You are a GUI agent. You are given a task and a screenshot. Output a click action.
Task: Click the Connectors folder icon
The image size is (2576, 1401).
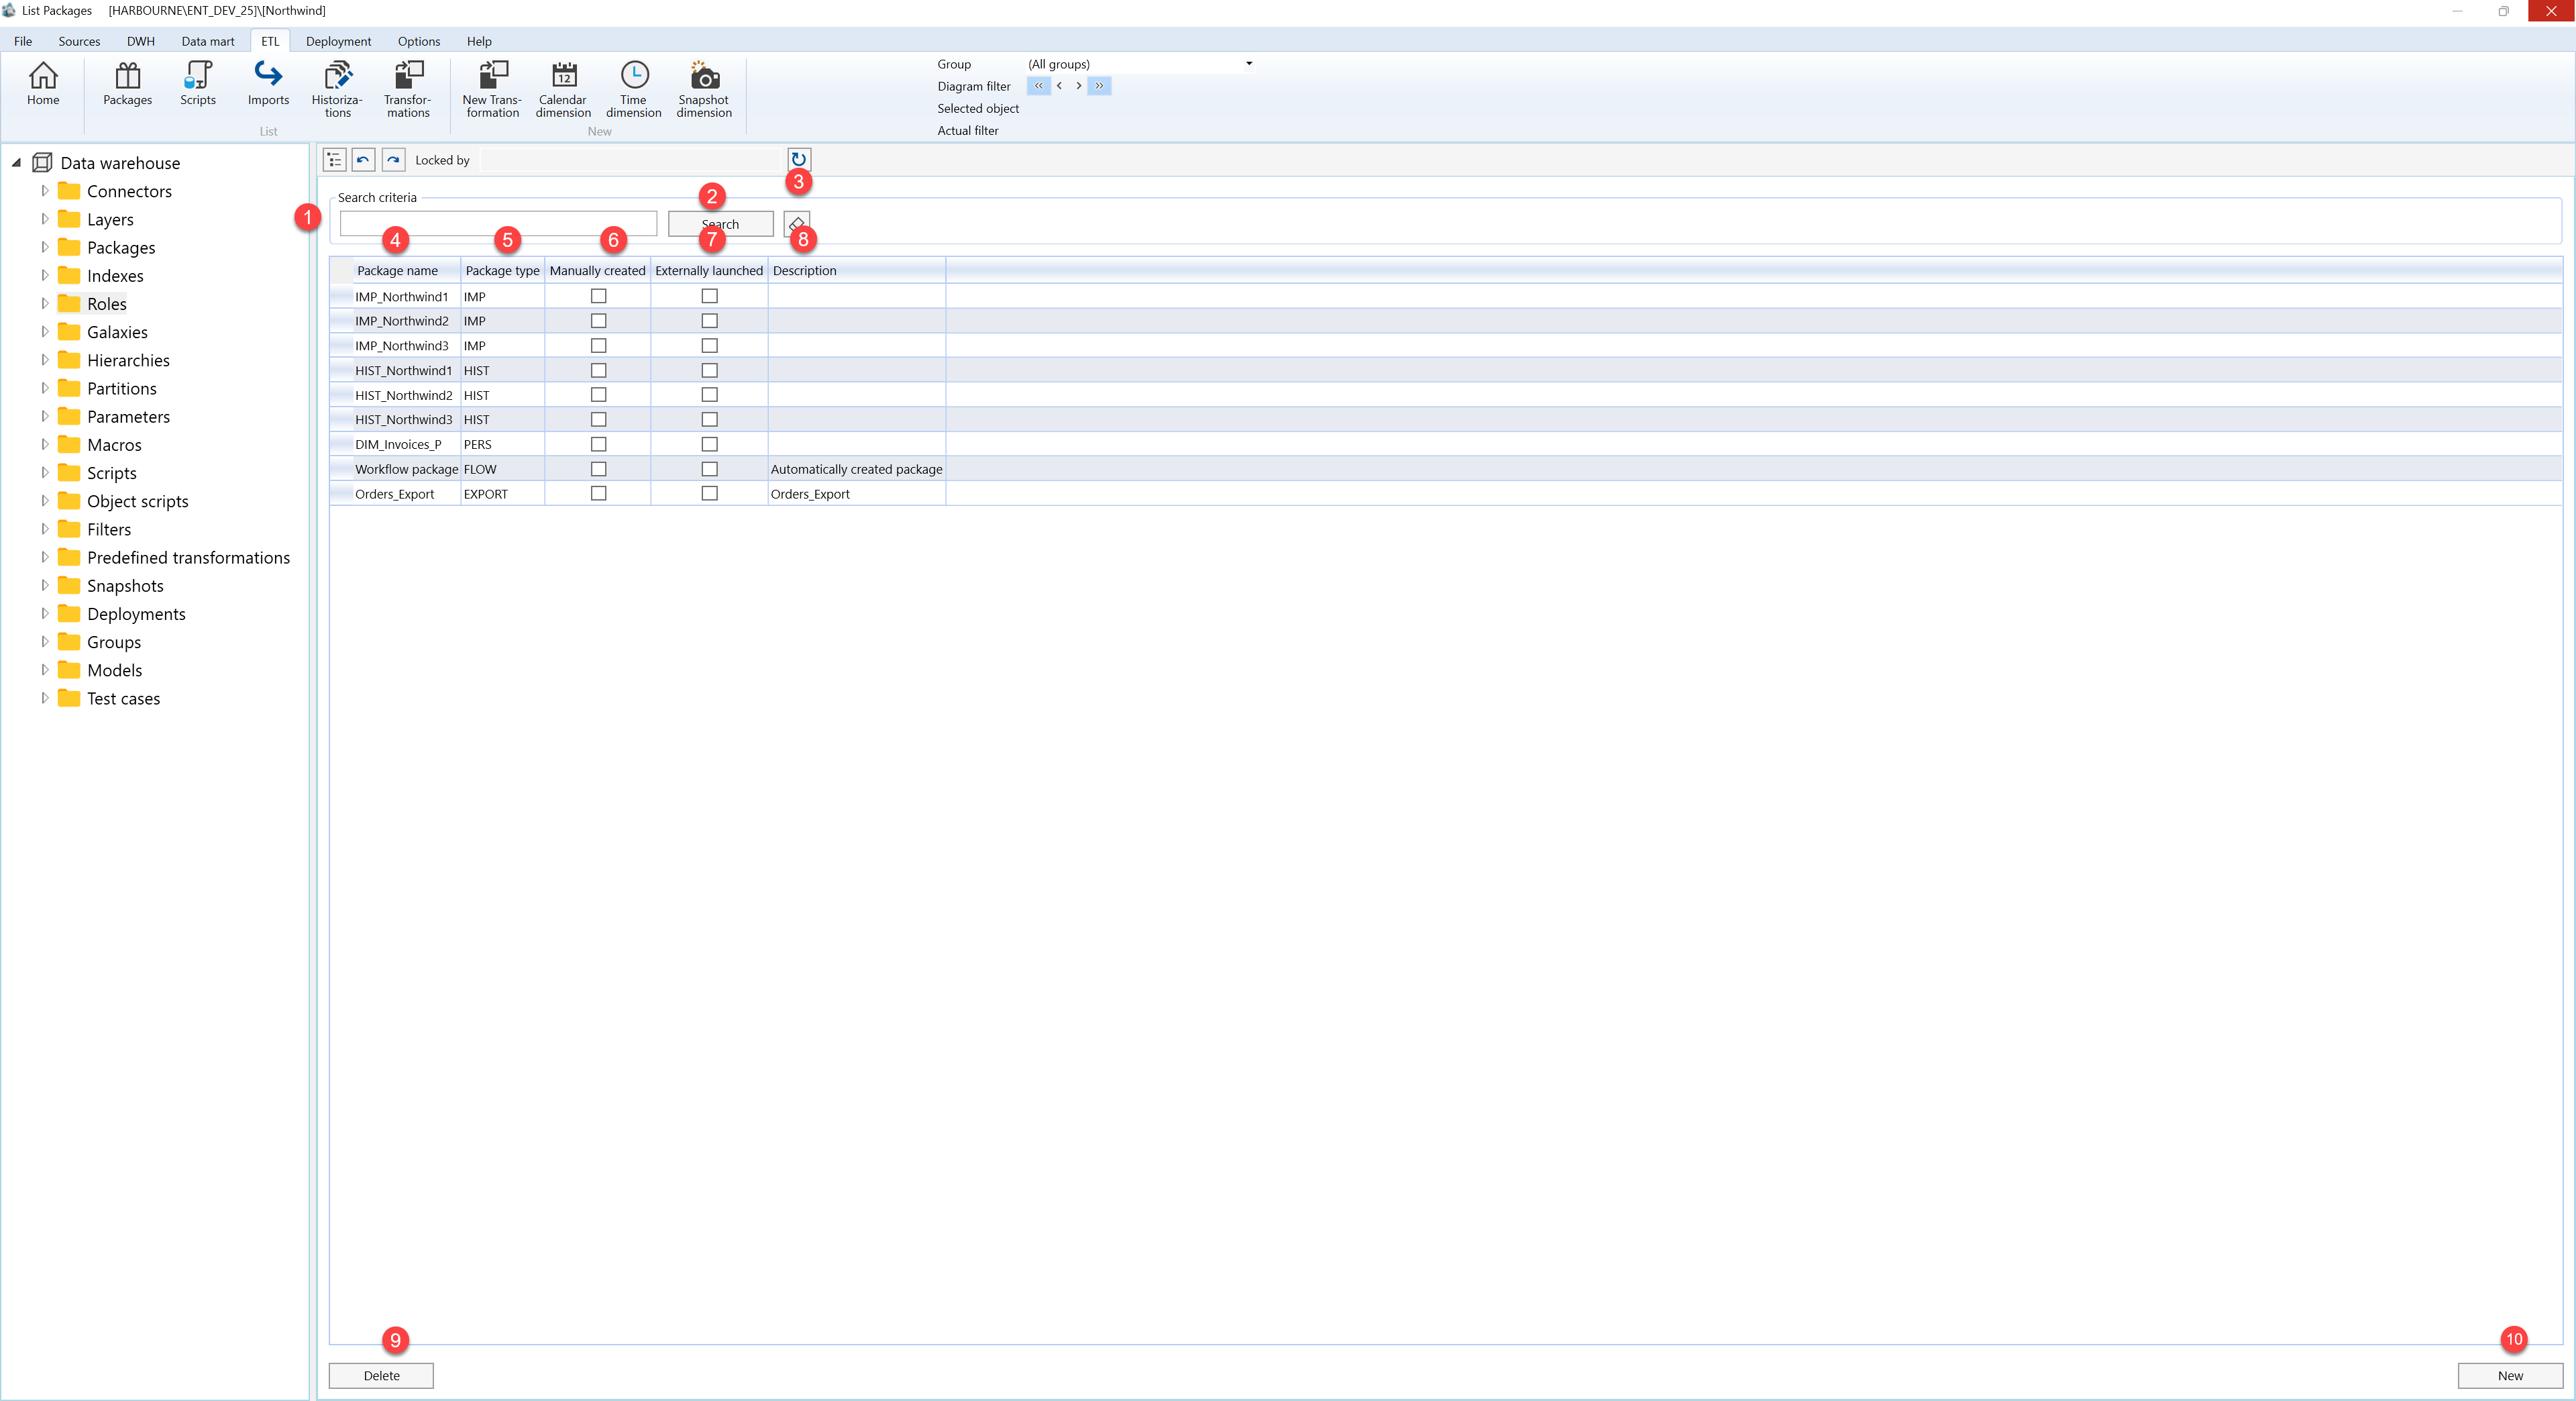point(69,191)
